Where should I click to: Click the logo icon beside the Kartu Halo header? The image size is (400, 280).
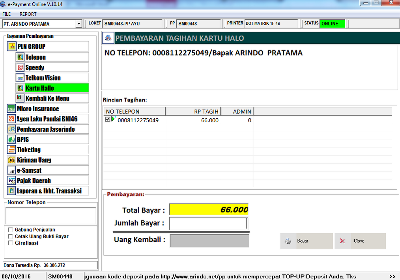108,38
